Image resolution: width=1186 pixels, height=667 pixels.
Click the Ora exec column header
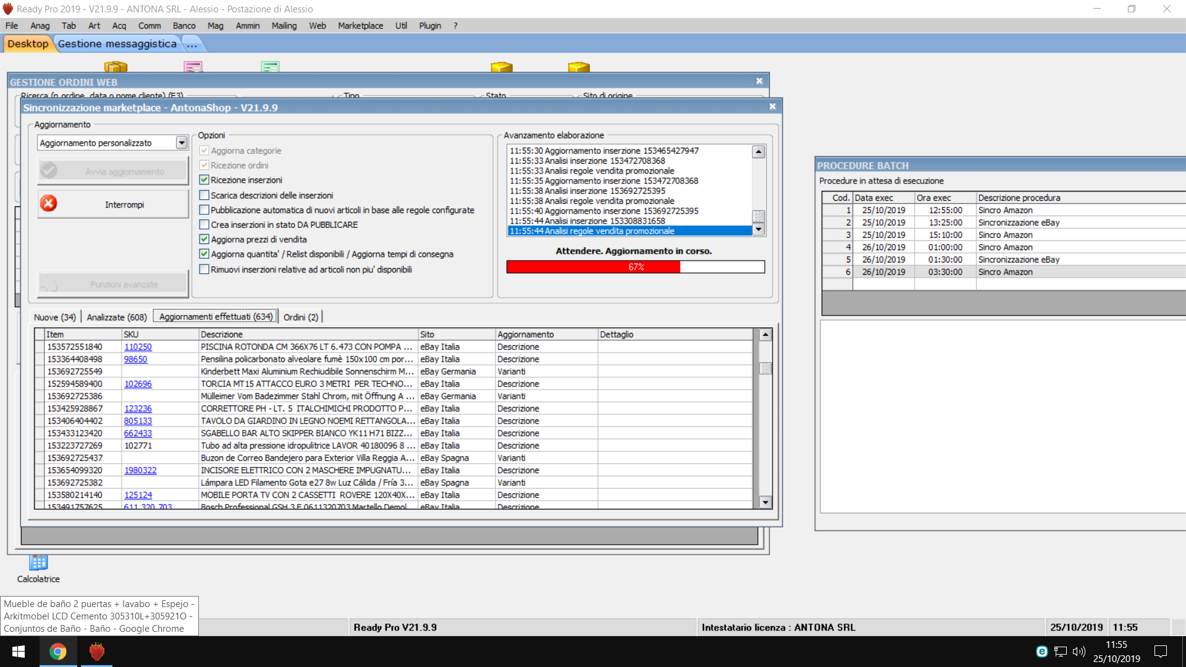(945, 198)
